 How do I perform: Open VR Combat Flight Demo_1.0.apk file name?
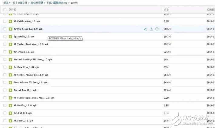click(31, 75)
